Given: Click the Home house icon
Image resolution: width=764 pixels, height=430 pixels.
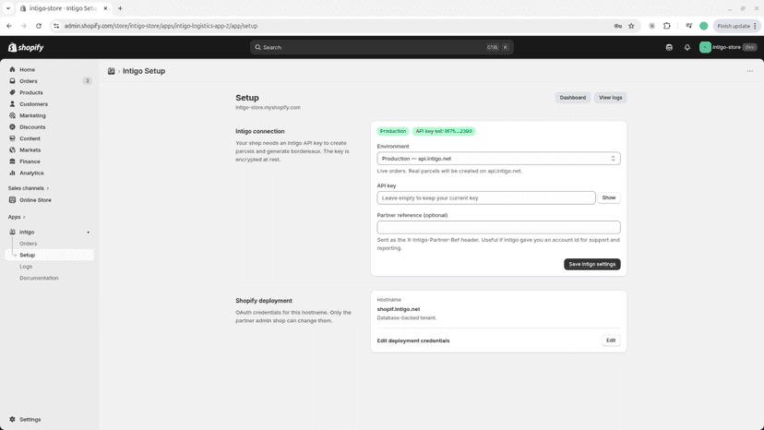Looking at the screenshot, I should click(x=12, y=70).
